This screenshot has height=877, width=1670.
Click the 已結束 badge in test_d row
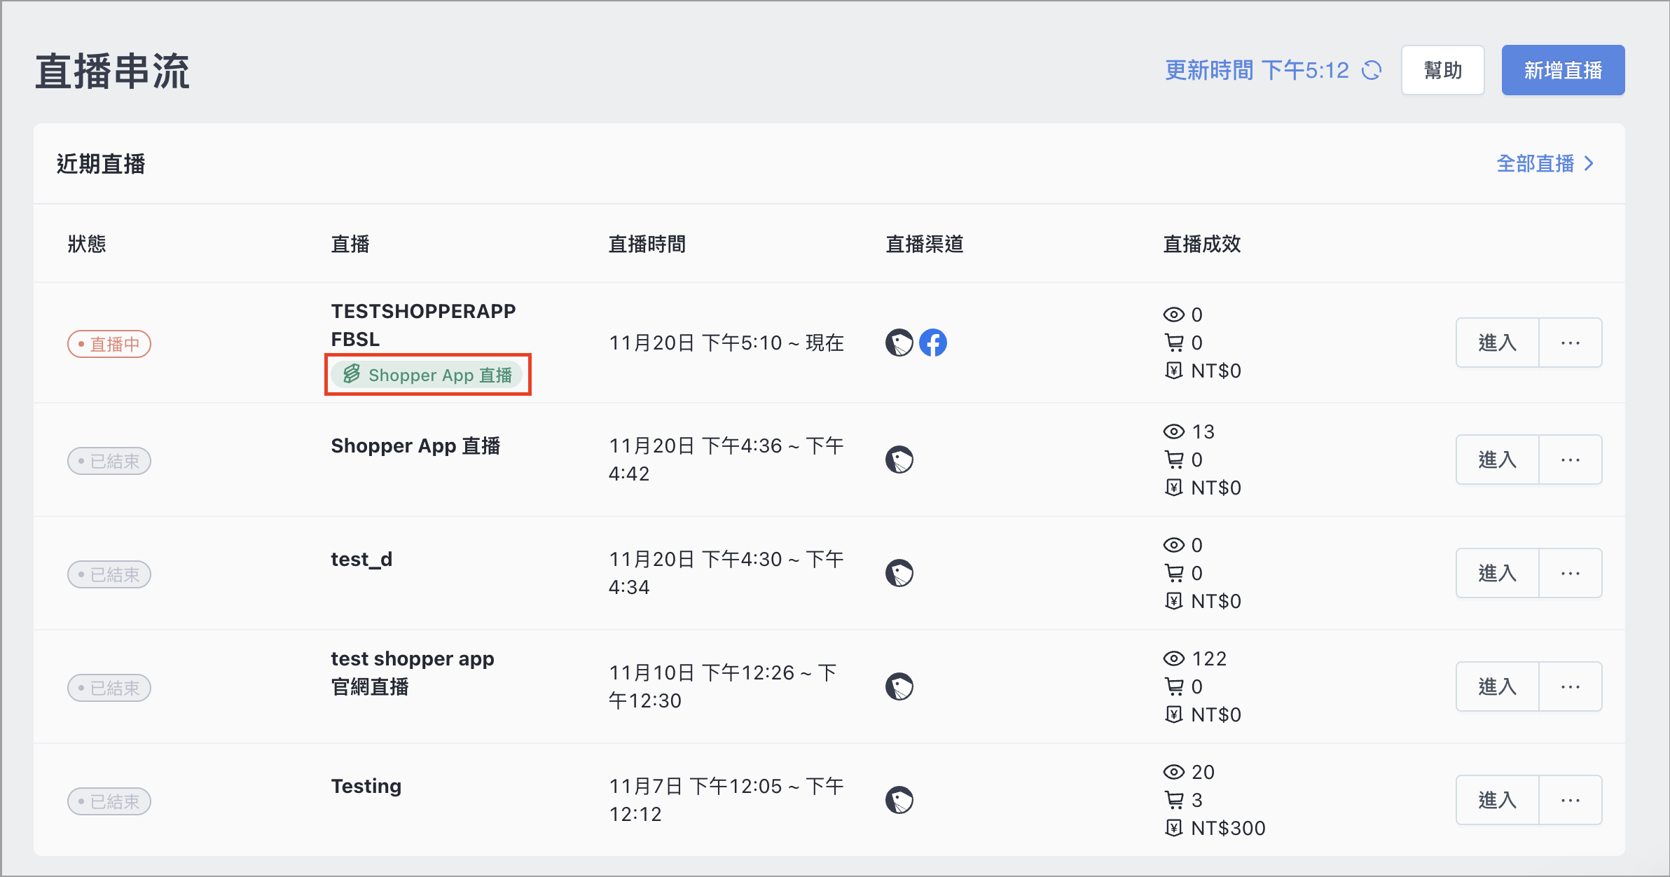[109, 574]
